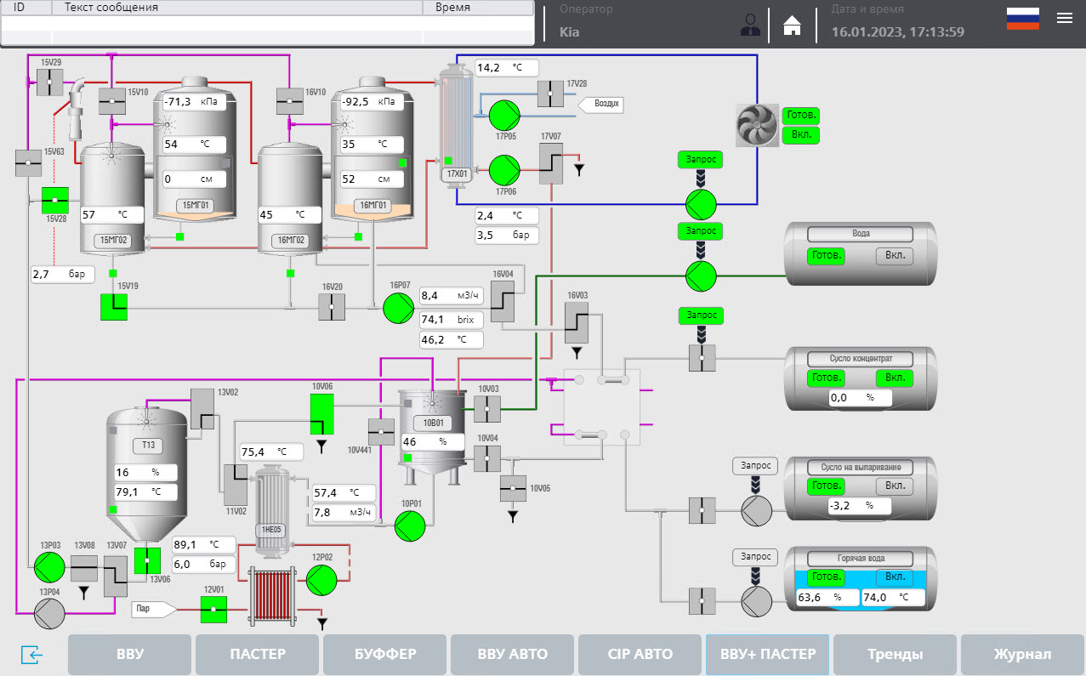The width and height of the screenshot is (1086, 676).
Task: Click the exit arrow icon in the bottom corner
Action: 31,655
